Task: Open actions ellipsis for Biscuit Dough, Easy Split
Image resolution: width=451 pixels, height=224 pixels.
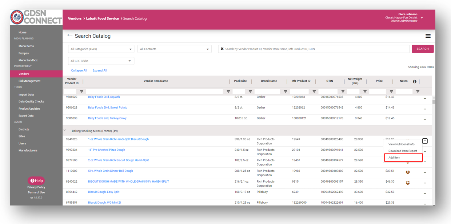Action: [x=425, y=194]
